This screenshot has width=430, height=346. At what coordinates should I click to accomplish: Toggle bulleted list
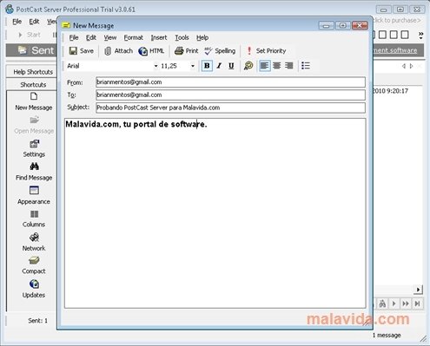coord(306,66)
